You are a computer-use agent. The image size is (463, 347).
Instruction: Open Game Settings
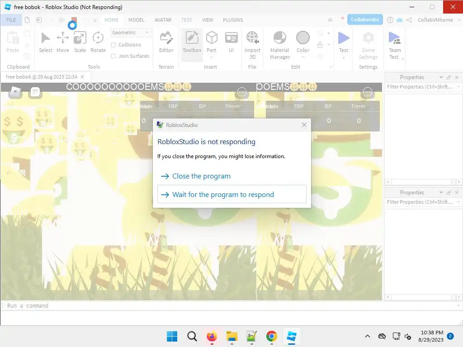point(368,46)
